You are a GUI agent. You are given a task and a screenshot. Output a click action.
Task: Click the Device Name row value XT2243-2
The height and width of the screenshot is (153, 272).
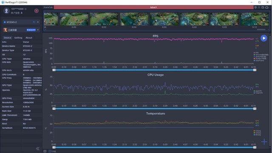click(x=27, y=46)
